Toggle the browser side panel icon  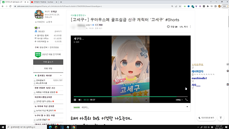tap(215, 6)
